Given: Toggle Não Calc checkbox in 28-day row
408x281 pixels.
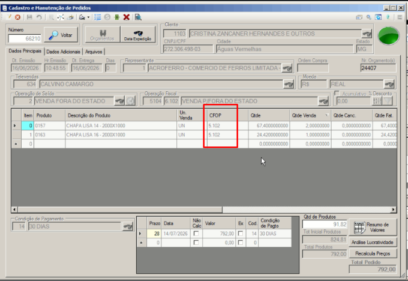Looking at the screenshot, I should click(x=196, y=234).
